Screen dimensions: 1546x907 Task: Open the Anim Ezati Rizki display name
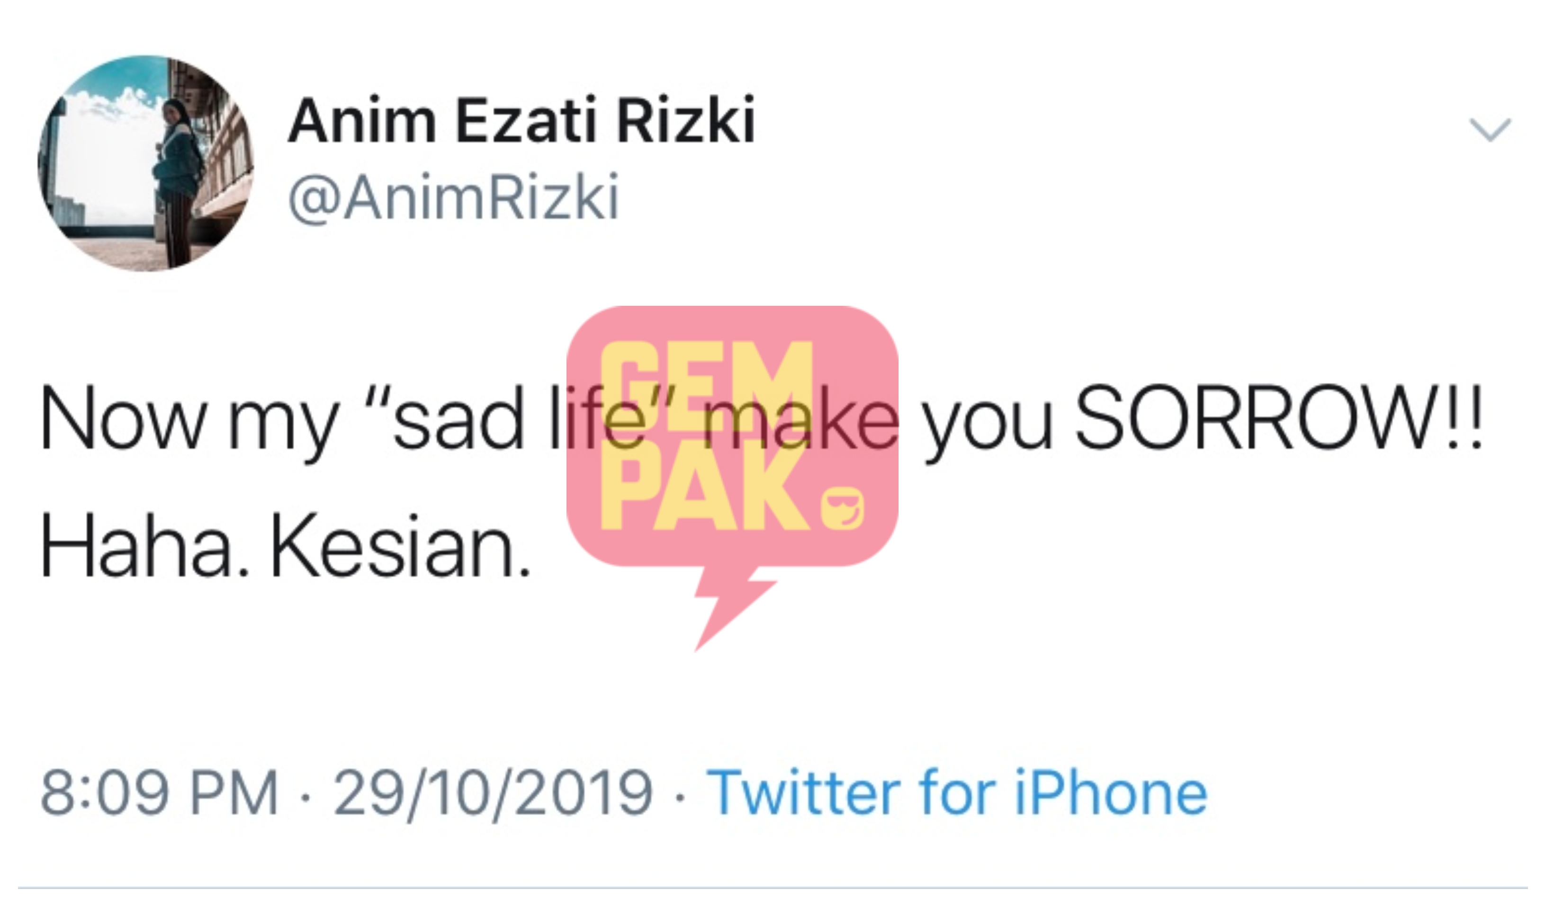521,120
